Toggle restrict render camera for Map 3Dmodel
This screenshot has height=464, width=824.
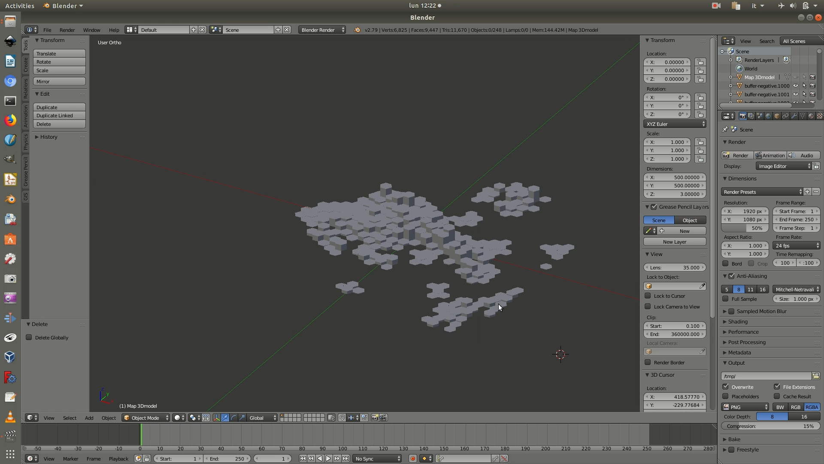point(812,77)
